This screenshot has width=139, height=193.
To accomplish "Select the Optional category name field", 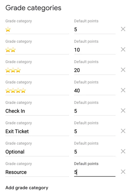I will coord(37,152).
